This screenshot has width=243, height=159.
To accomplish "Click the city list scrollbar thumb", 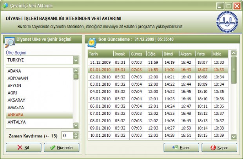I will [x=76, y=77].
